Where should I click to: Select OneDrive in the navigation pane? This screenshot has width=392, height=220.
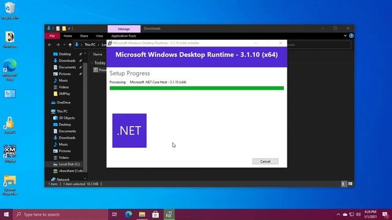click(x=64, y=103)
